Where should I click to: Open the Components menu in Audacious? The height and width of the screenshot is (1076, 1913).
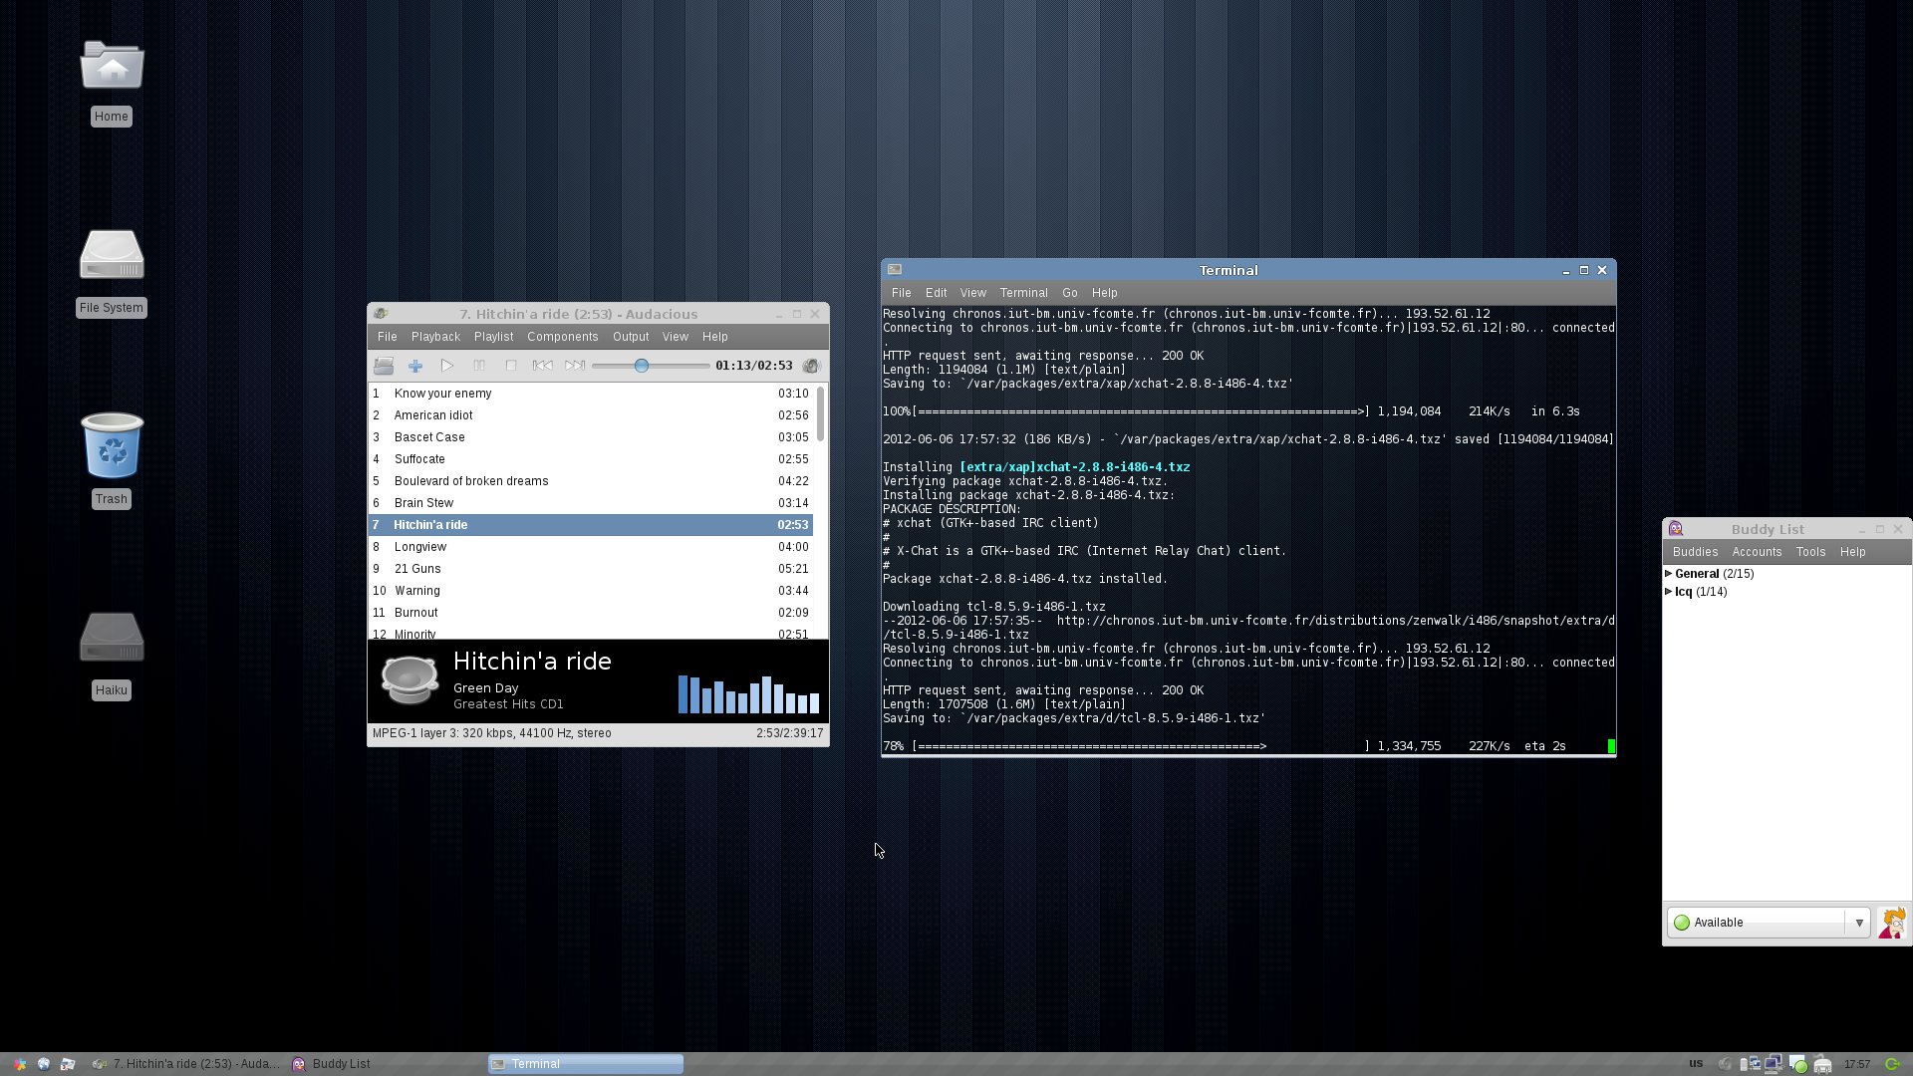562,337
